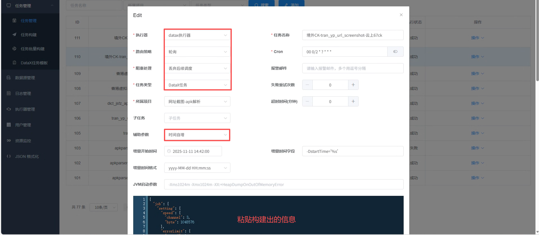The height and width of the screenshot is (235, 539).
Task: Click the 任务名称 input field
Action: 353,35
